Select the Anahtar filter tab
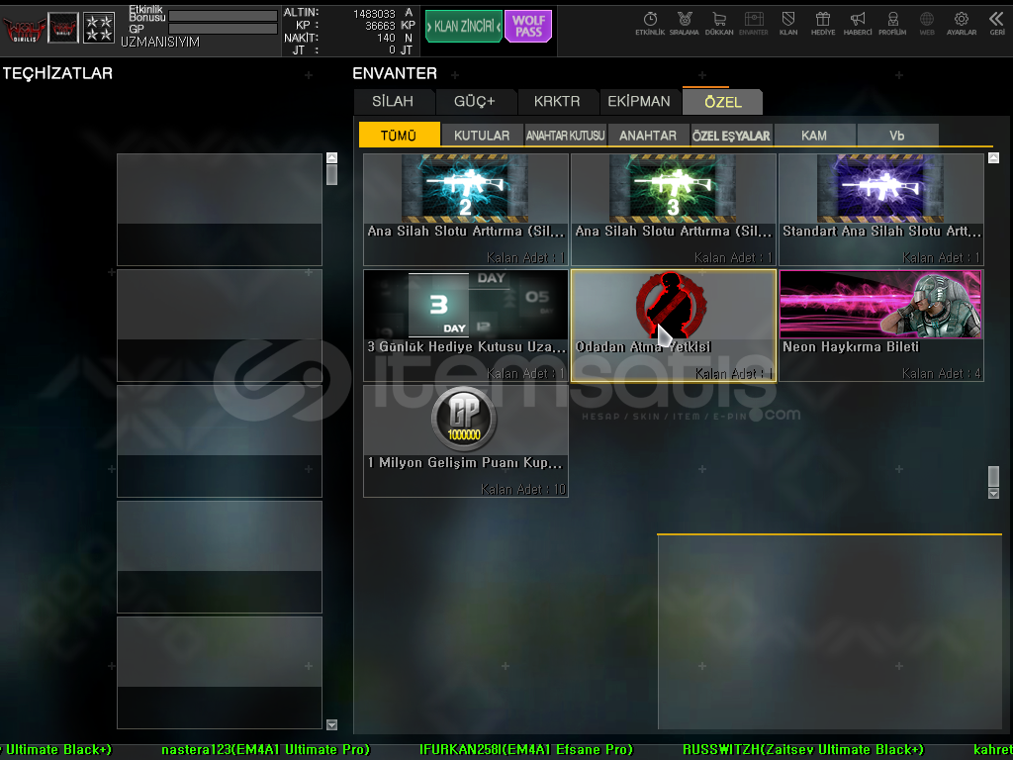 pyautogui.click(x=648, y=136)
